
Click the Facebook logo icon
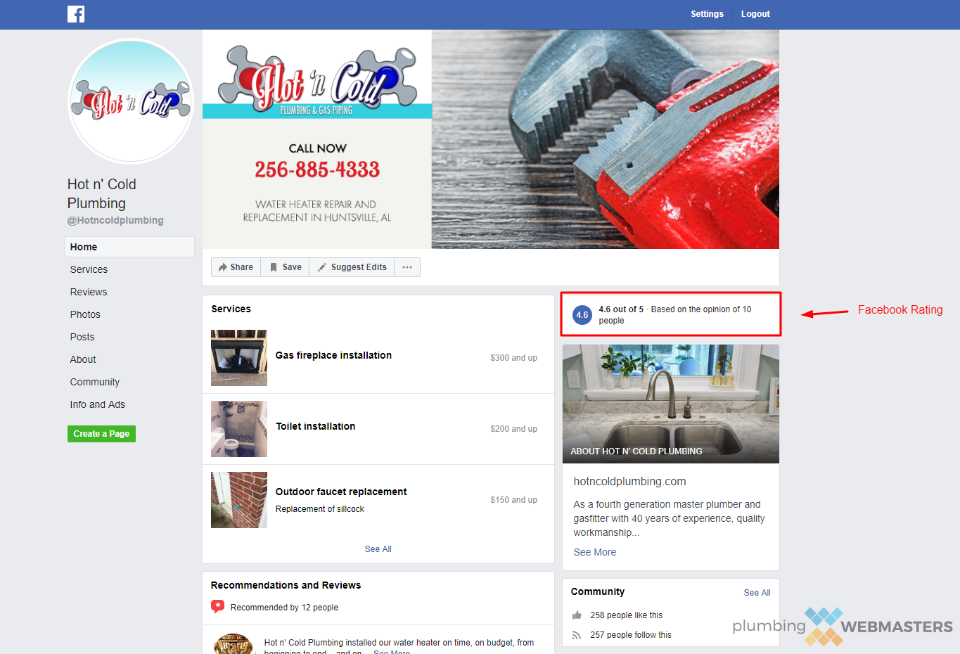[x=76, y=14]
